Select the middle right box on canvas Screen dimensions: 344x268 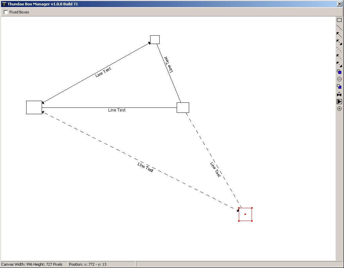tap(183, 108)
